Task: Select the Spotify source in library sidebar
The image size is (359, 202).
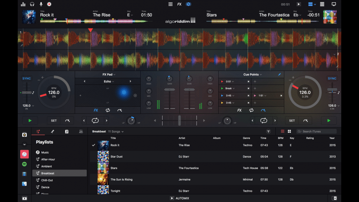Action: pyautogui.click(x=24, y=164)
